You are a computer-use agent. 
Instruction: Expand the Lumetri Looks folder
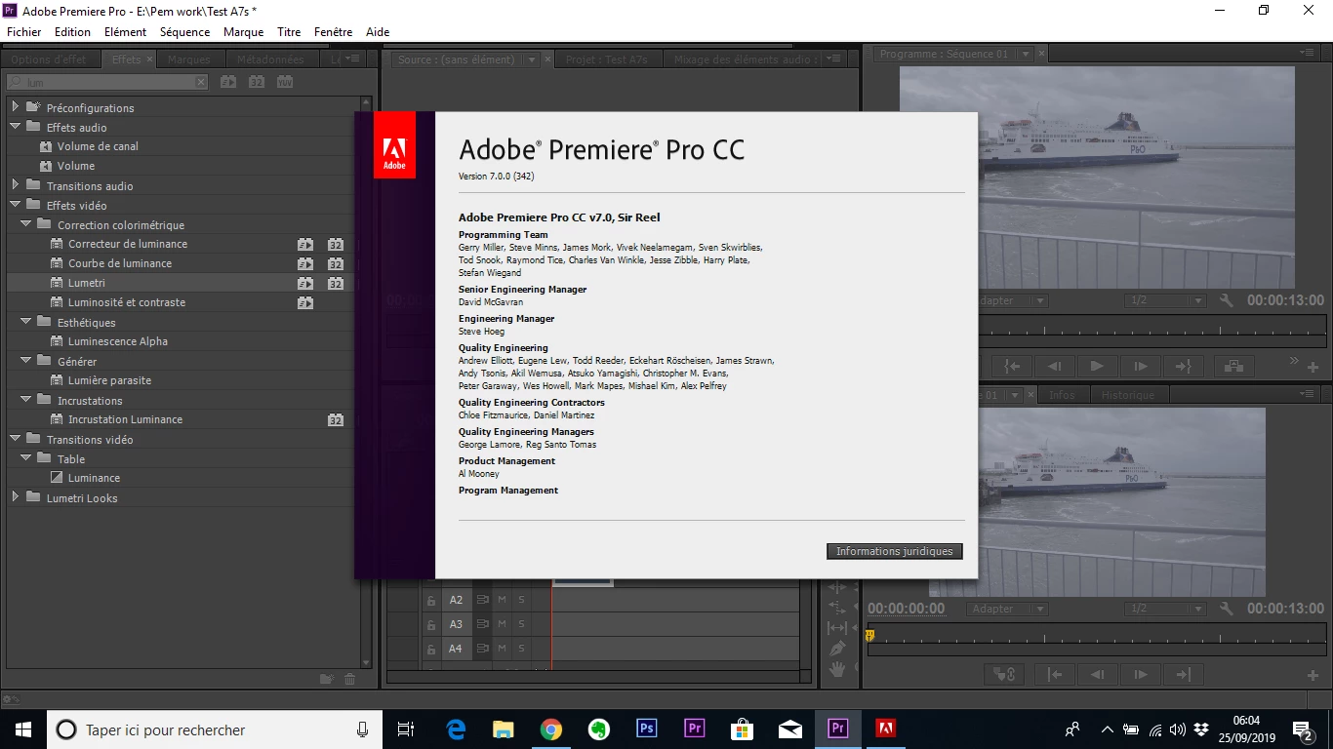click(16, 497)
